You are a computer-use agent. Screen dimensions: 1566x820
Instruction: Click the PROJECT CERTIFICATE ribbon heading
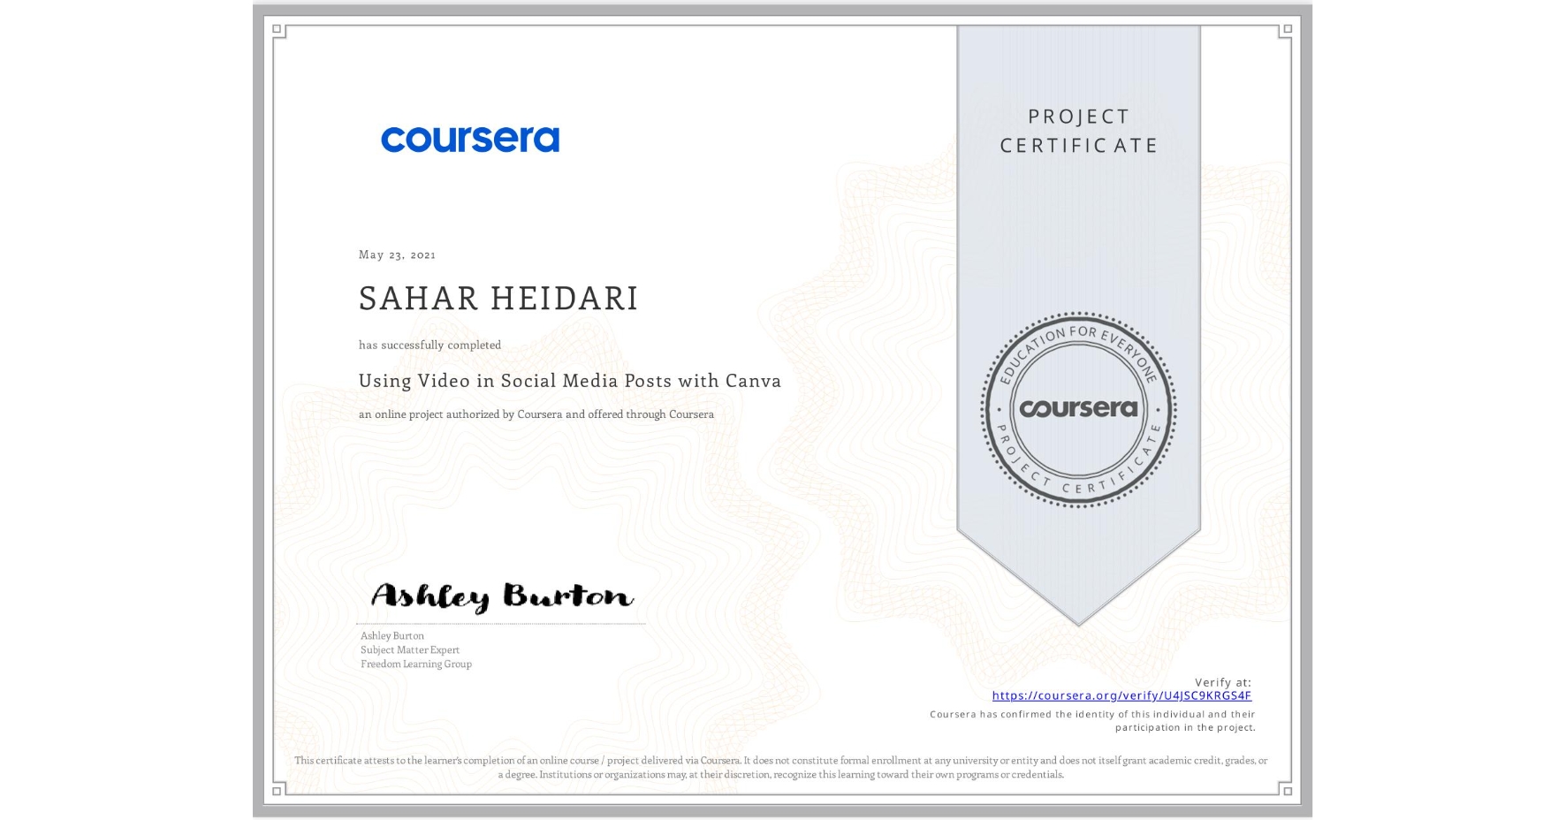point(1078,131)
